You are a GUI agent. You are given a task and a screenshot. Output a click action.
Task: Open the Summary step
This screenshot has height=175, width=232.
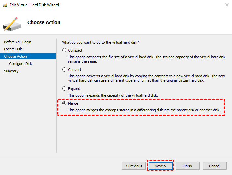11,71
